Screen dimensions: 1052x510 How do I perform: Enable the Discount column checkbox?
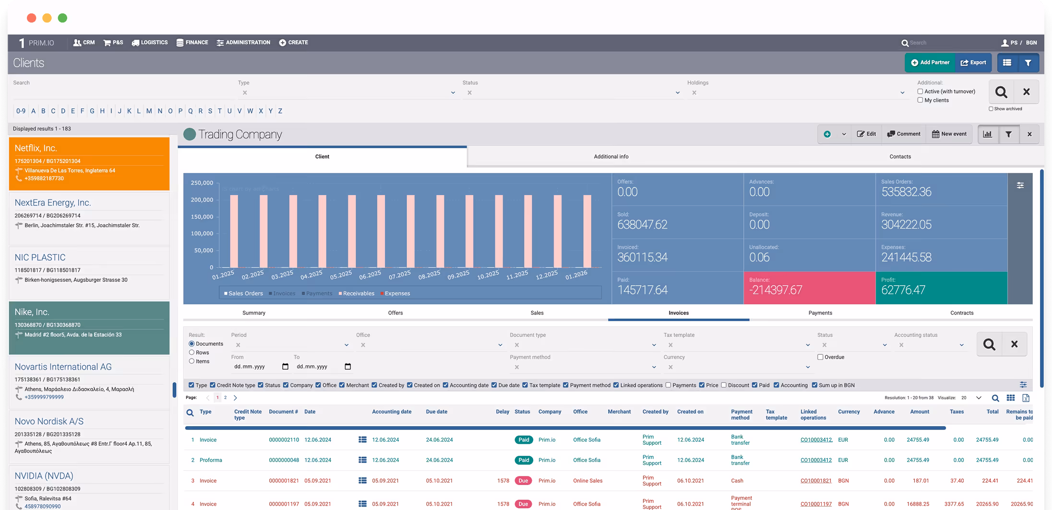click(724, 385)
